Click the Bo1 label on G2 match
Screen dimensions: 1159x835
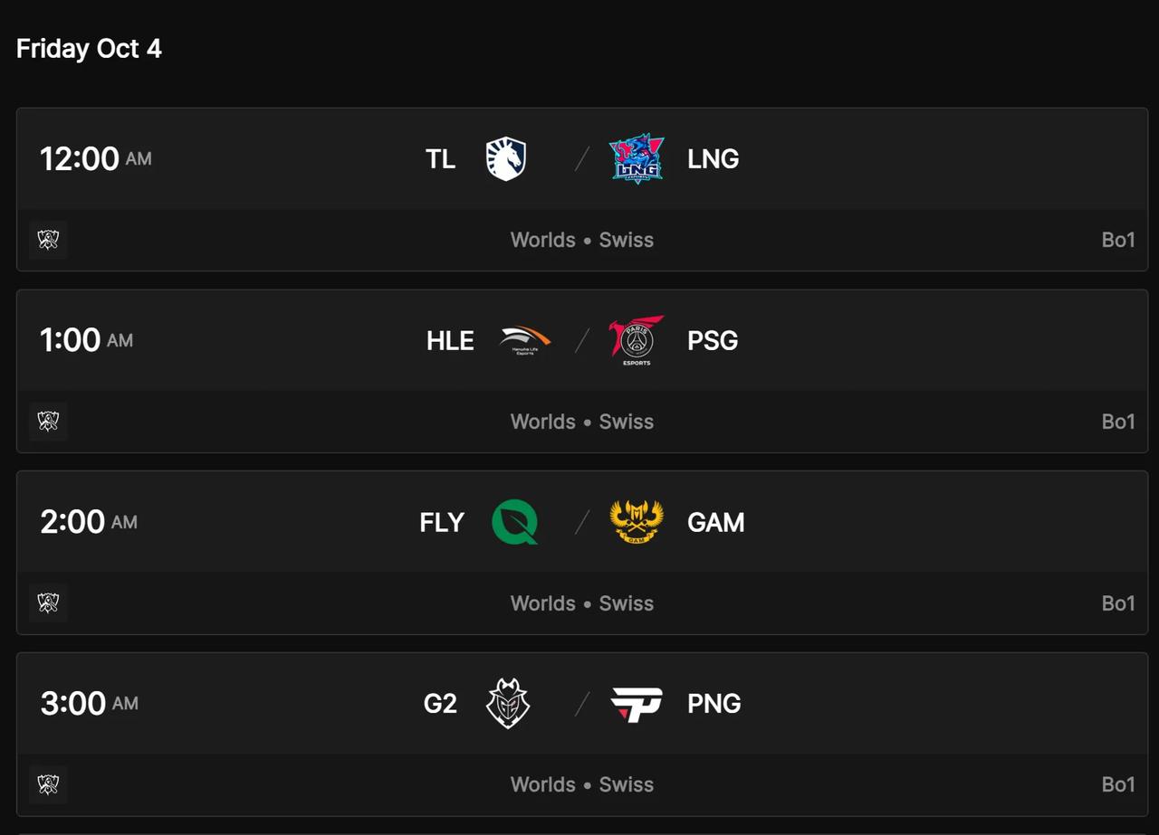[x=1118, y=784]
